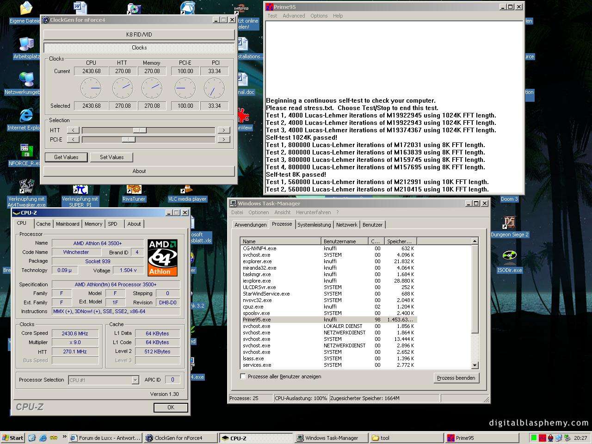Open the Eigene Dateien desktop folder icon
Screen dimensions: 592x444
click(25, 9)
